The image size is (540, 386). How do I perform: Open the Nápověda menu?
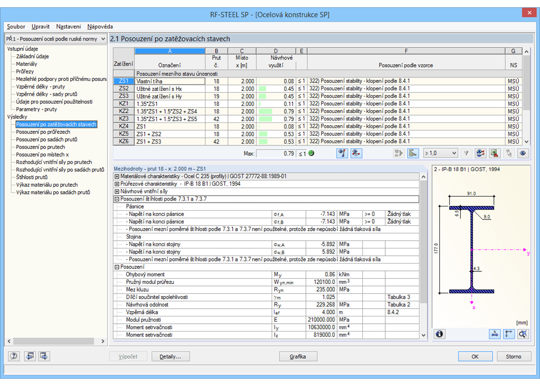100,26
